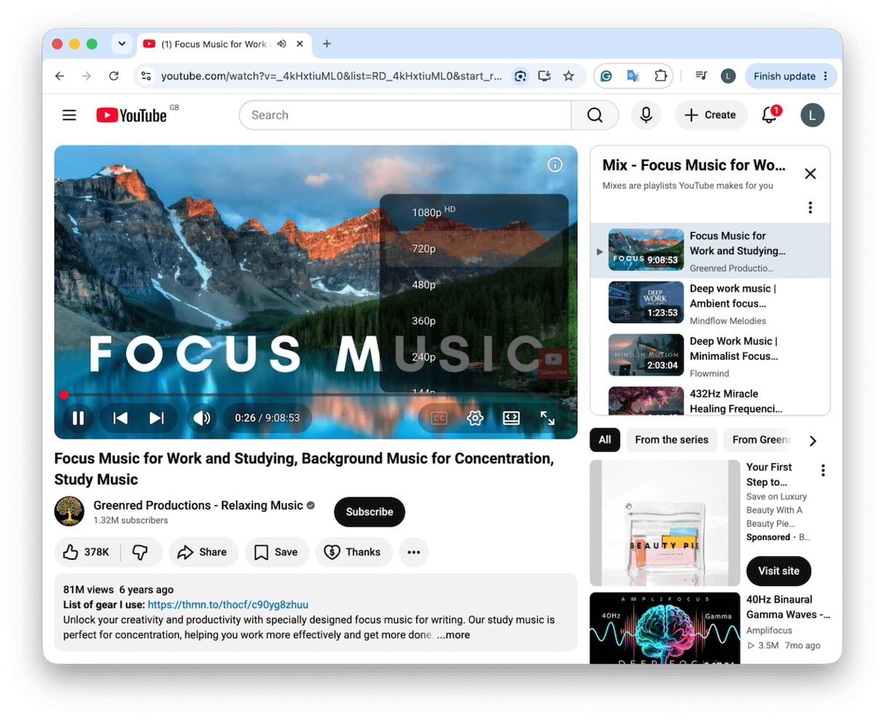Play Deep work music Ambient focus item
The width and height of the screenshot is (885, 720).
pos(710,303)
